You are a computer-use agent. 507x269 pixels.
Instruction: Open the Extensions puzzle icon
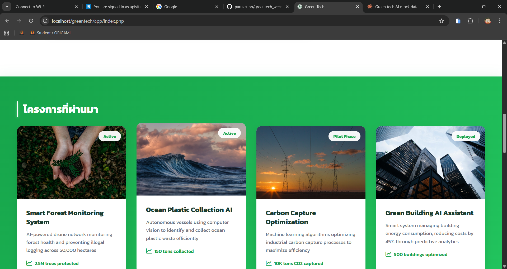pos(470,21)
